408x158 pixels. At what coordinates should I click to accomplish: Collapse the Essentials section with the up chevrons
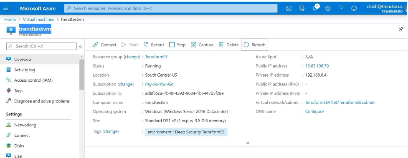click(x=248, y=143)
